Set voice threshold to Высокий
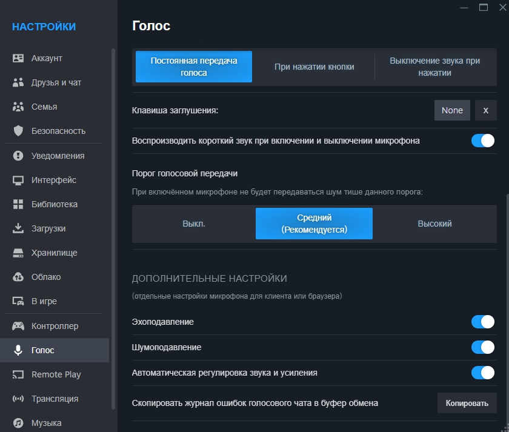This screenshot has height=432, width=509. 434,224
